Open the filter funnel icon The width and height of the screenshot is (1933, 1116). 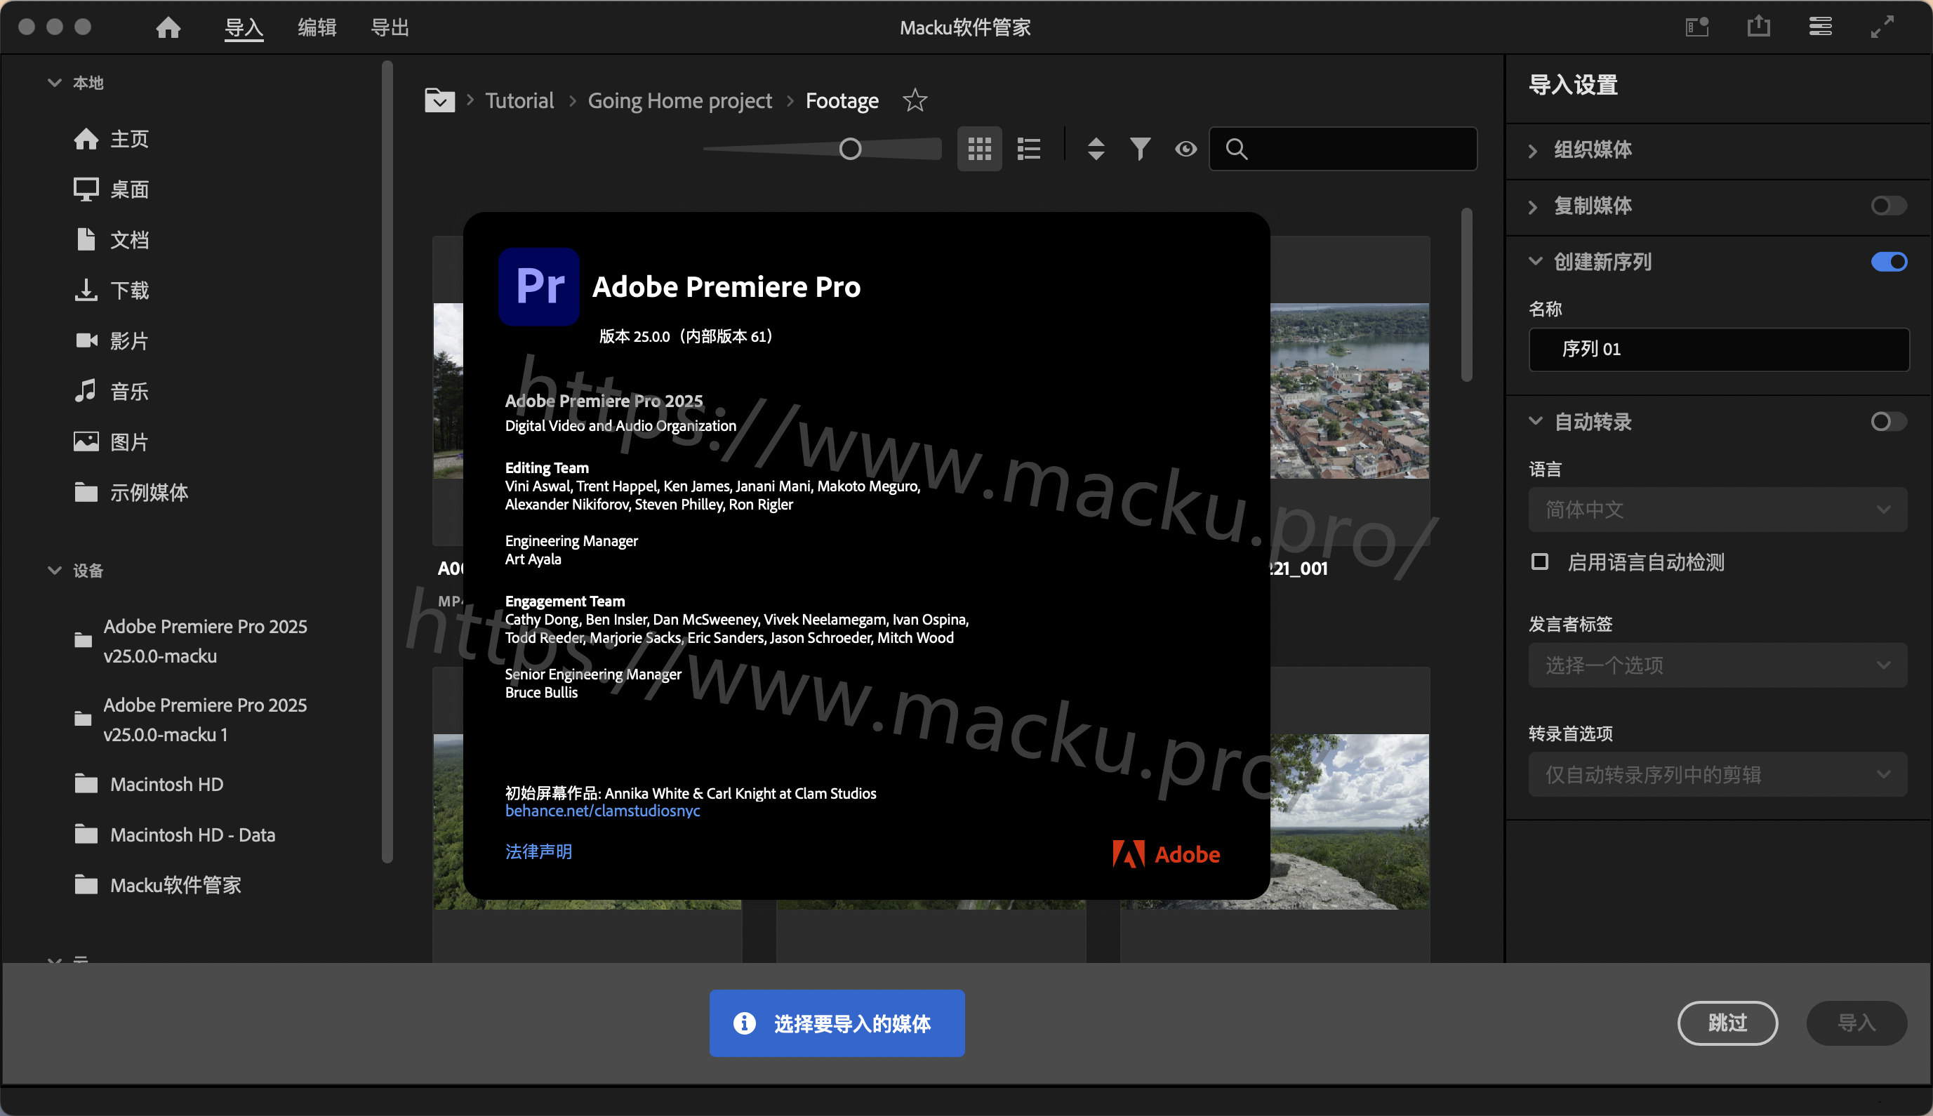(1141, 149)
